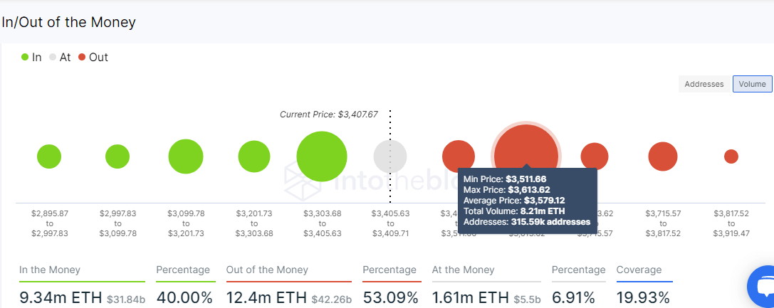Image resolution: width=774 pixels, height=308 pixels.
Task: Click the gray At-the-money bubble
Action: 390,156
